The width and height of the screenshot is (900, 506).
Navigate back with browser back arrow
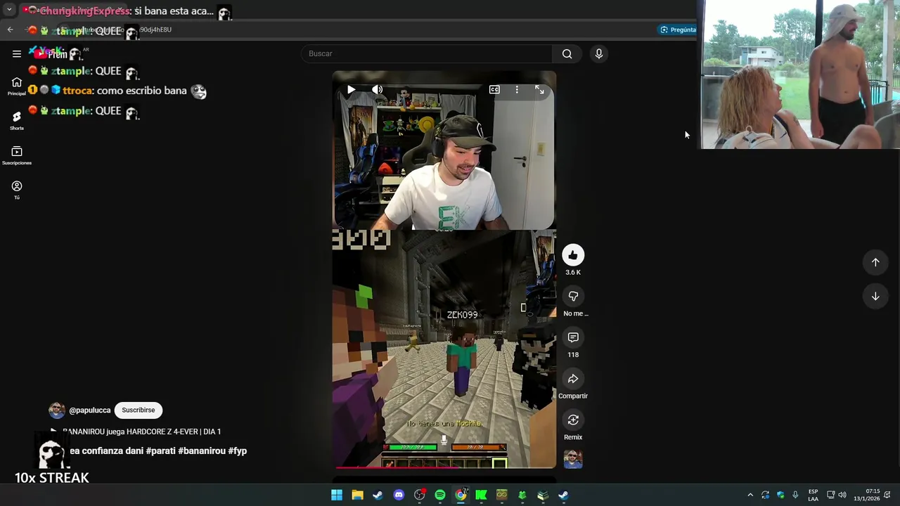point(10,30)
